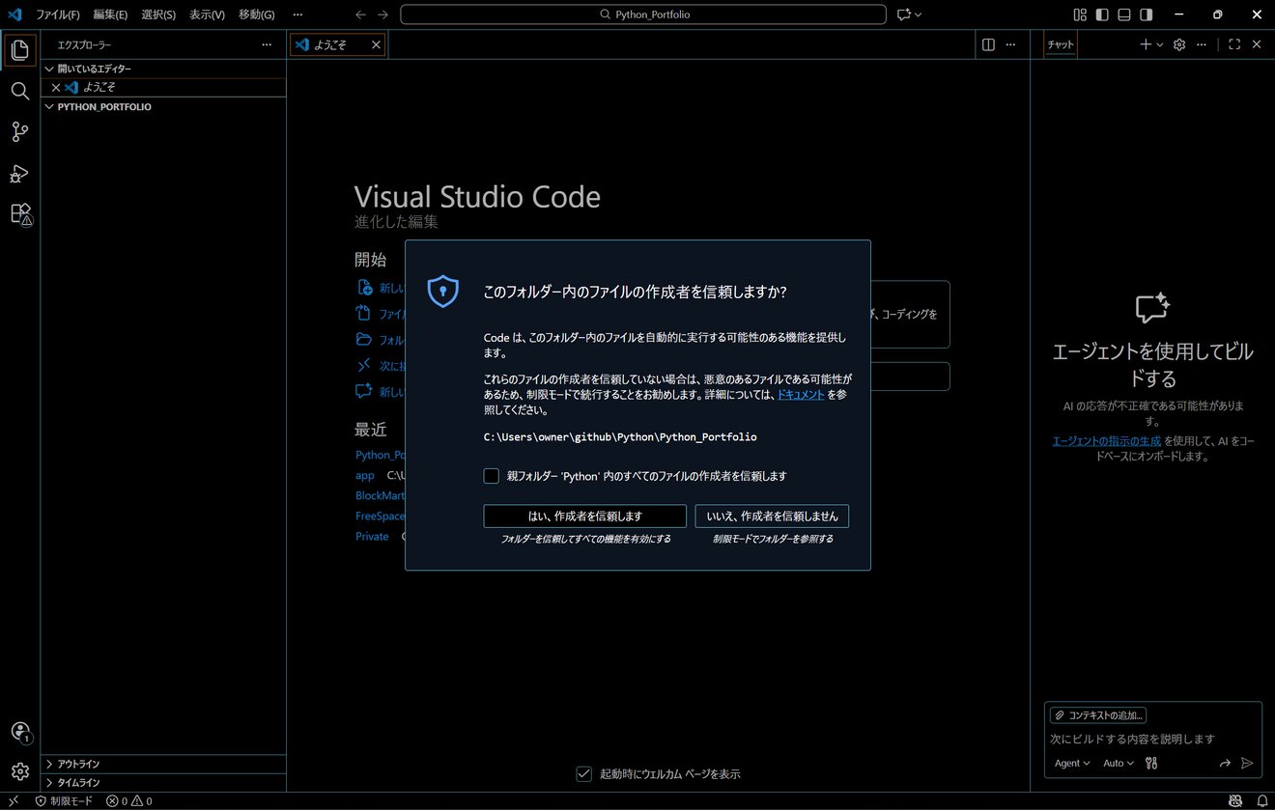The image size is (1275, 810).
Task: Open the ドキュメント link in the dialog
Action: (801, 395)
